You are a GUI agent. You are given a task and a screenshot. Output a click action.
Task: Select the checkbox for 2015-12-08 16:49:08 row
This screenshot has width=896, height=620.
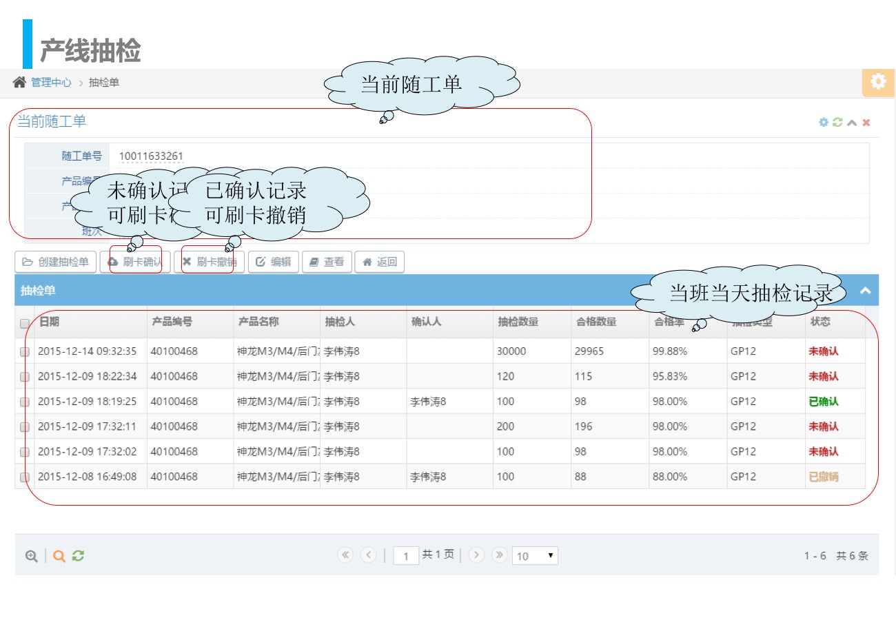pyautogui.click(x=25, y=477)
